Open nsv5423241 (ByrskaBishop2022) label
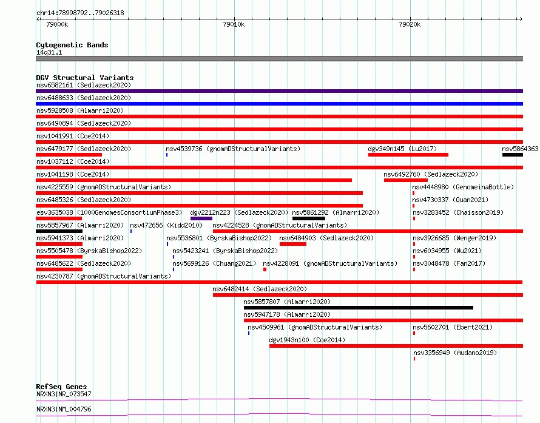This screenshot has height=423, width=540. 225,251
